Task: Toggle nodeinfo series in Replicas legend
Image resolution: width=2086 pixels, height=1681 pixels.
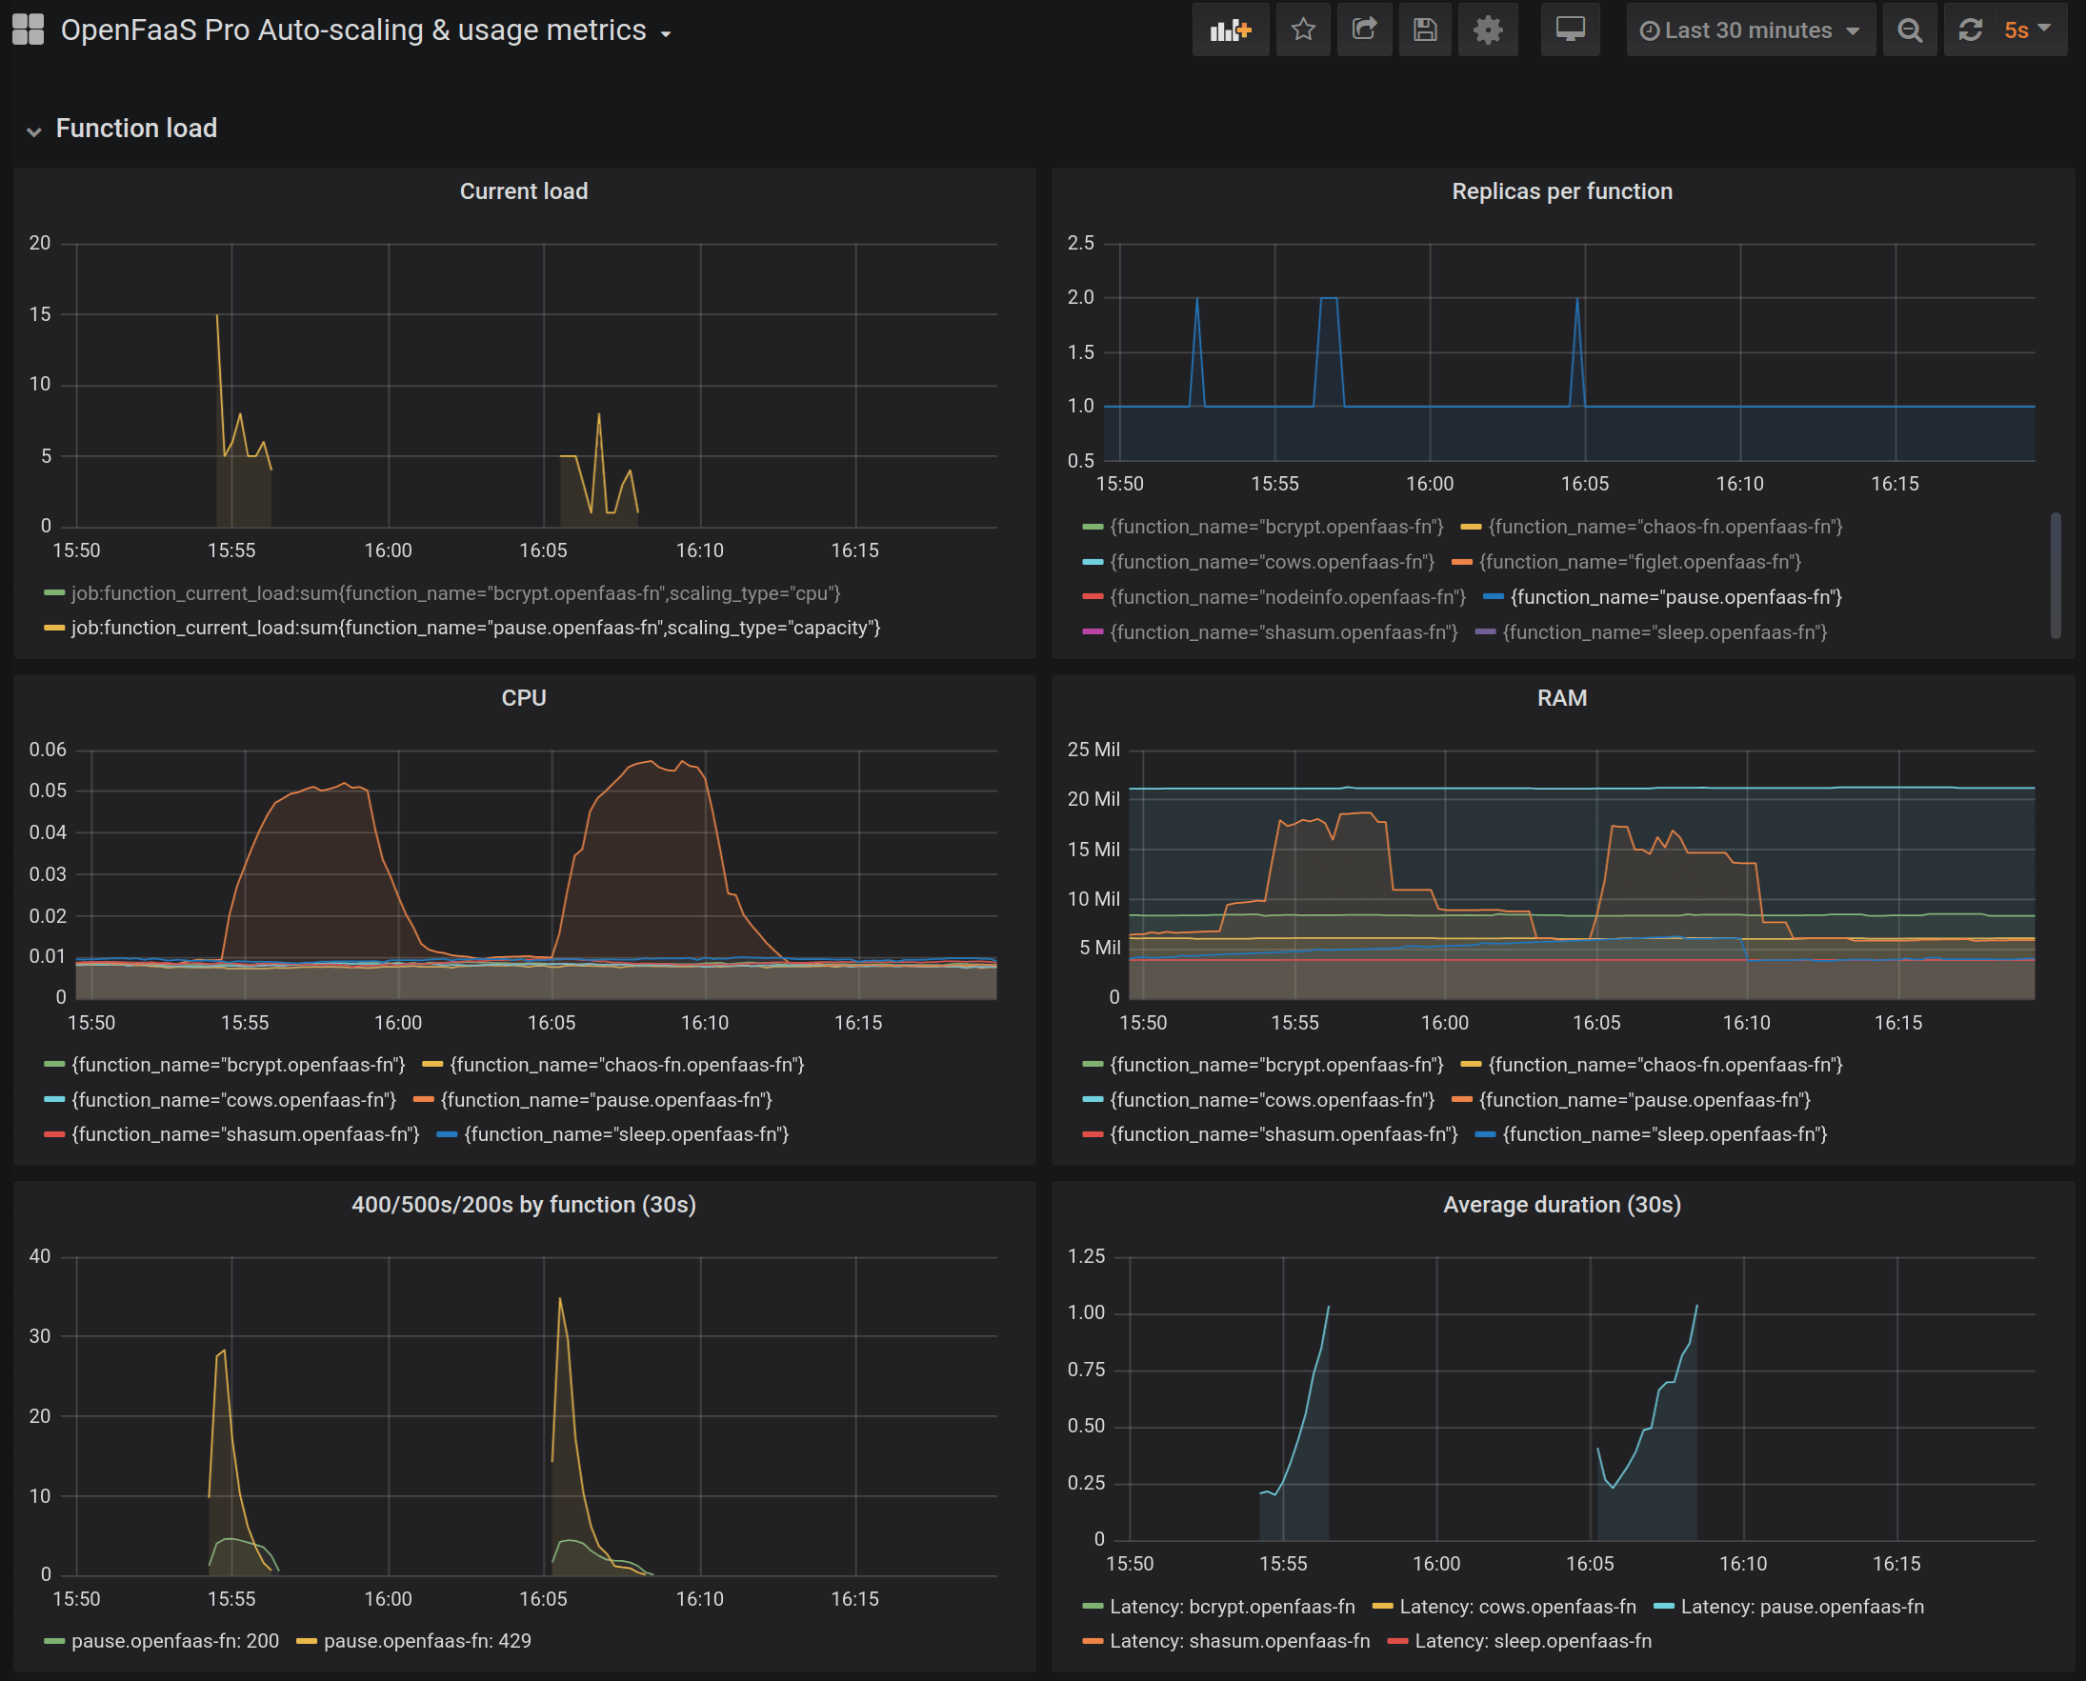Action: coord(1287,597)
